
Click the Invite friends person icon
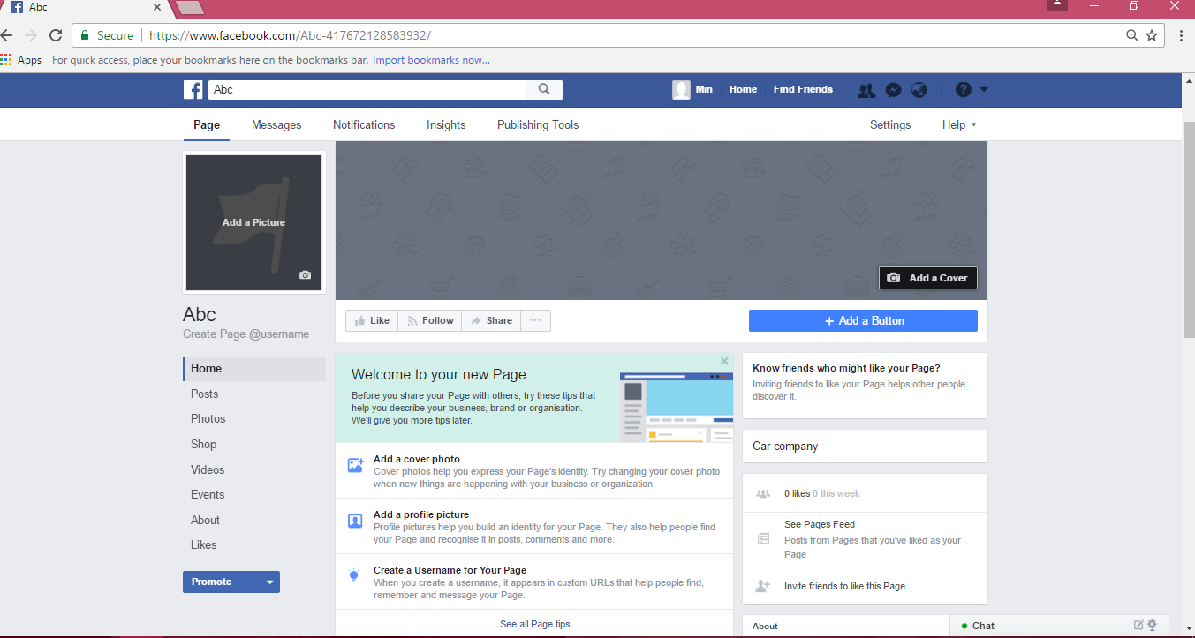coord(764,586)
